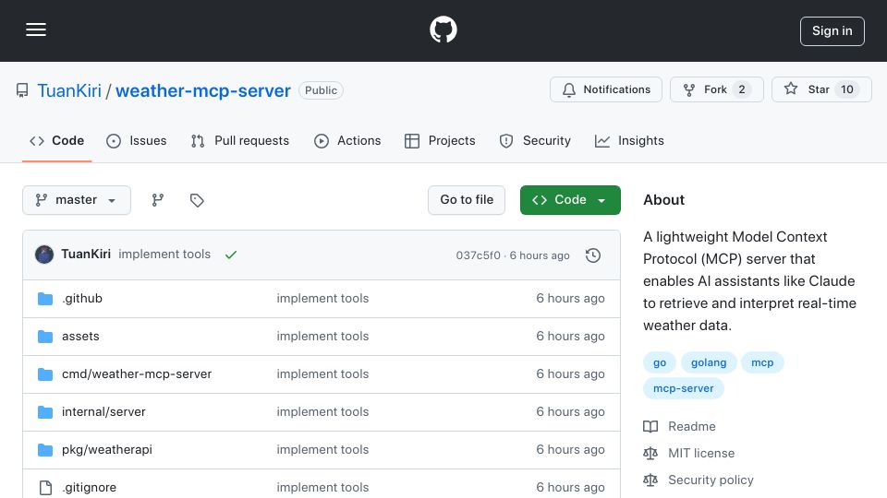Open commit hash 037c5f0

(x=478, y=255)
